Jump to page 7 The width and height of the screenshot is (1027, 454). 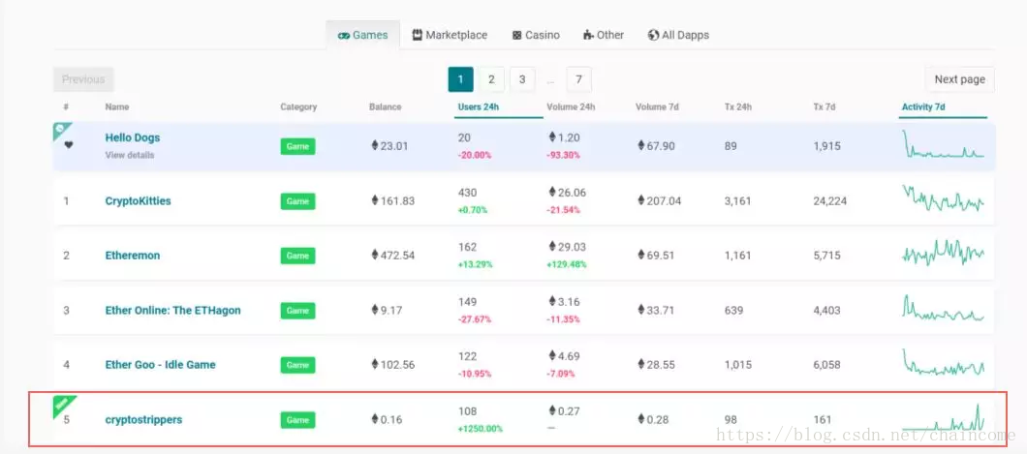(x=578, y=79)
